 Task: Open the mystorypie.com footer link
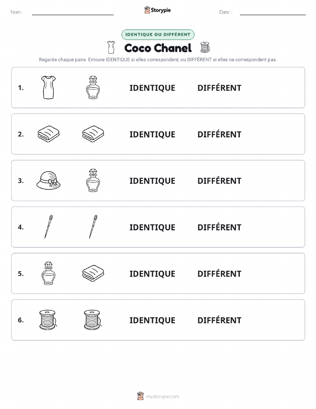[158, 397]
